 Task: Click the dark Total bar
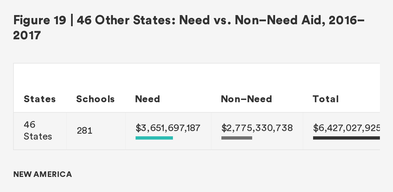click(346, 138)
